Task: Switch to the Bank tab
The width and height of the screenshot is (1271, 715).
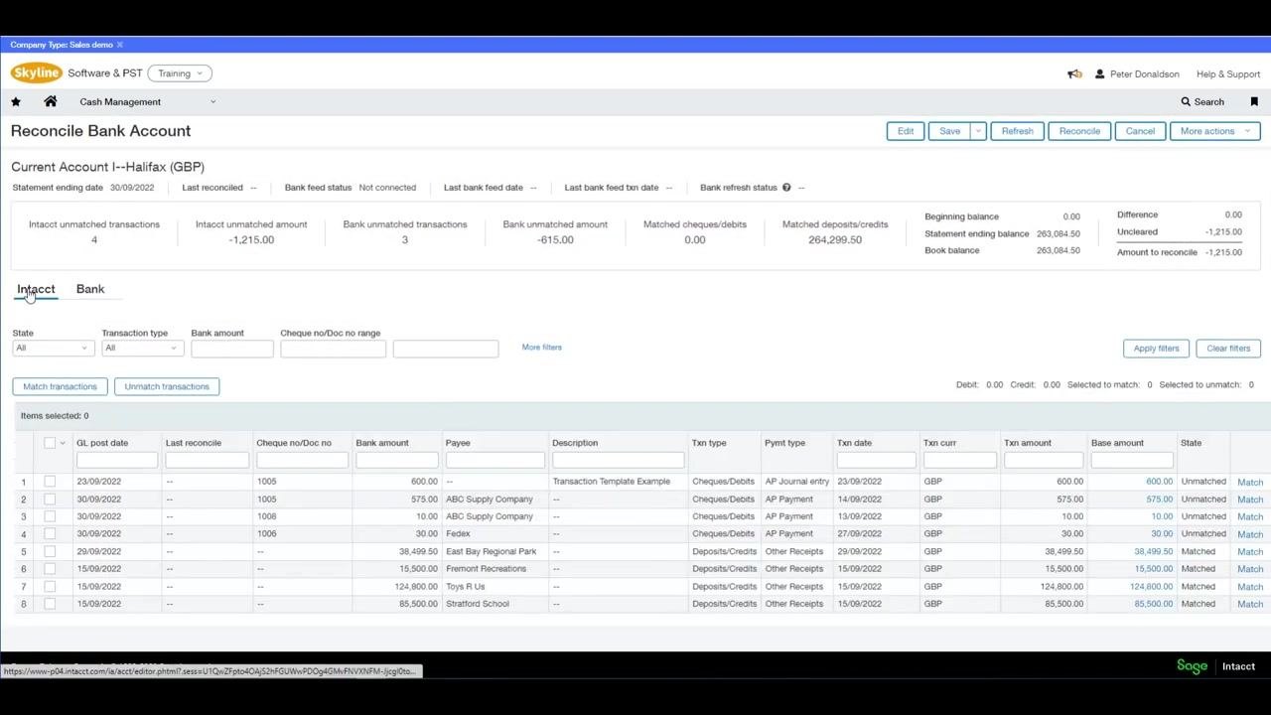Action: tap(90, 289)
